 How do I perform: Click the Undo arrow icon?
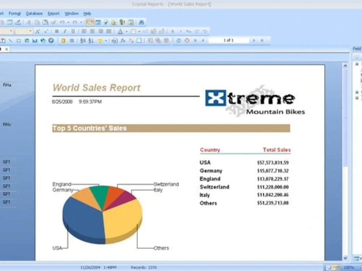62,22
